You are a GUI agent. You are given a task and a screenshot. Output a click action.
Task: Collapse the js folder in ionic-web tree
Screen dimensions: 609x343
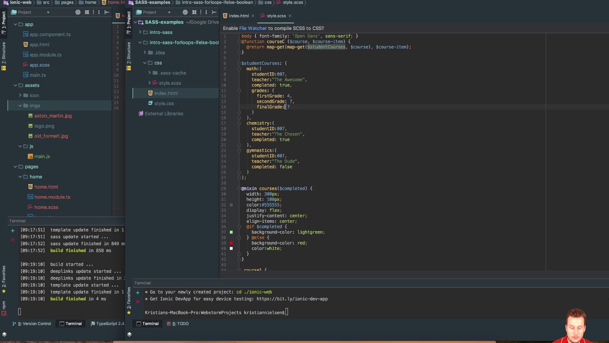click(20, 146)
